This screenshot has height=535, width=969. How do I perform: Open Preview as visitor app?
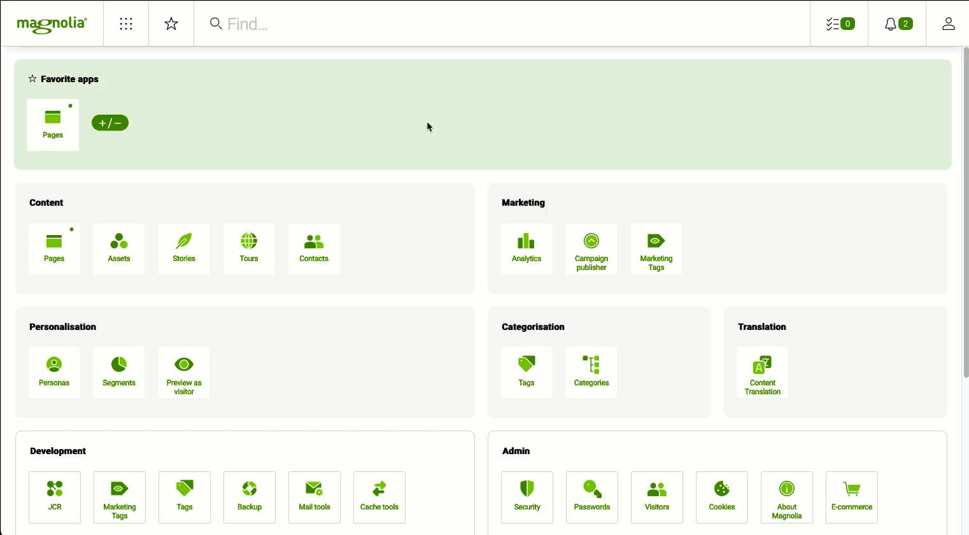(184, 373)
